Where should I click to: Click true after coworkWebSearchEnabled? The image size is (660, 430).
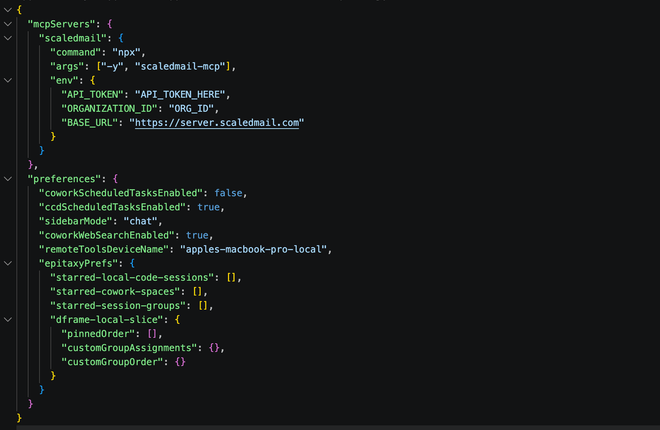tap(197, 236)
